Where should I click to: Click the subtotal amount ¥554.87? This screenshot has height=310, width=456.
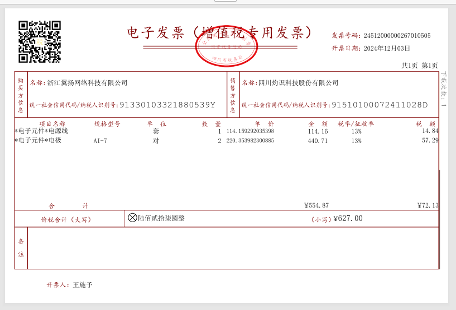[316, 205]
